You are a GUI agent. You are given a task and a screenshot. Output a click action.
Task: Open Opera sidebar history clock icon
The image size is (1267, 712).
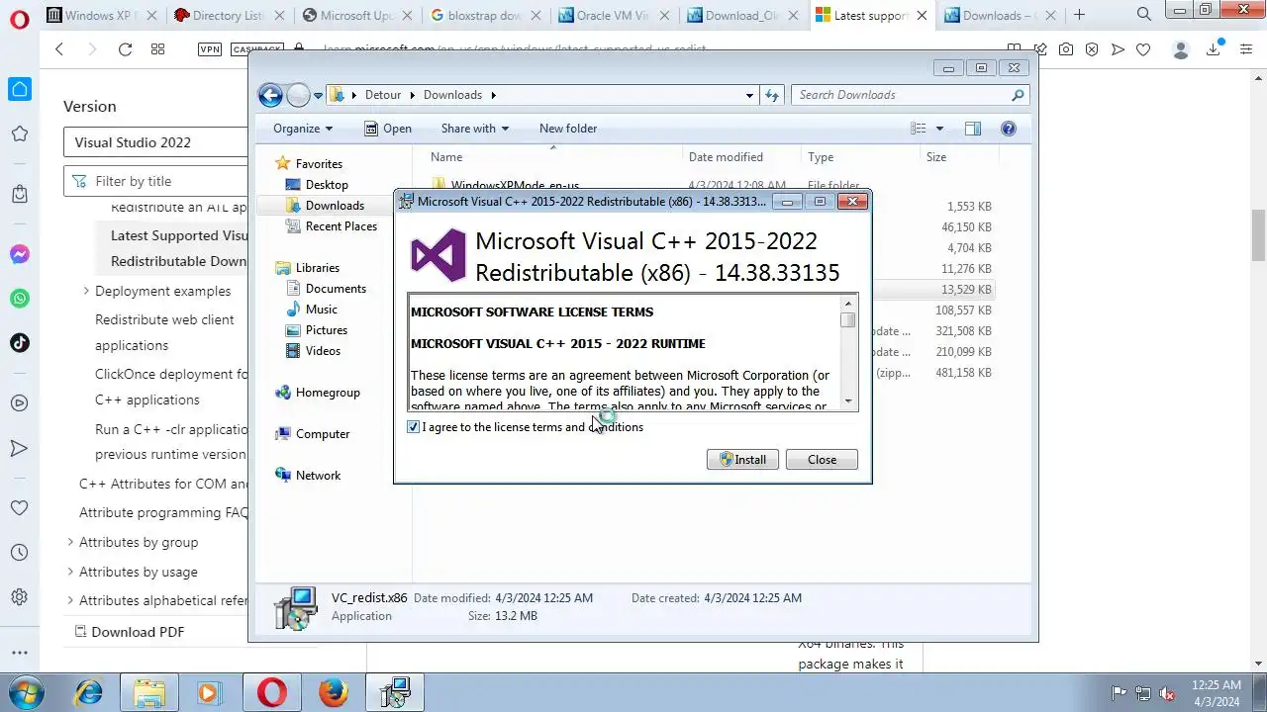(19, 553)
